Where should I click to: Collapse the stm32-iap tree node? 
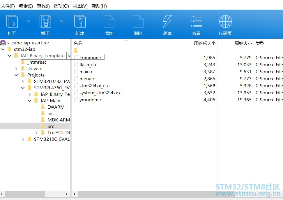pos(3,49)
